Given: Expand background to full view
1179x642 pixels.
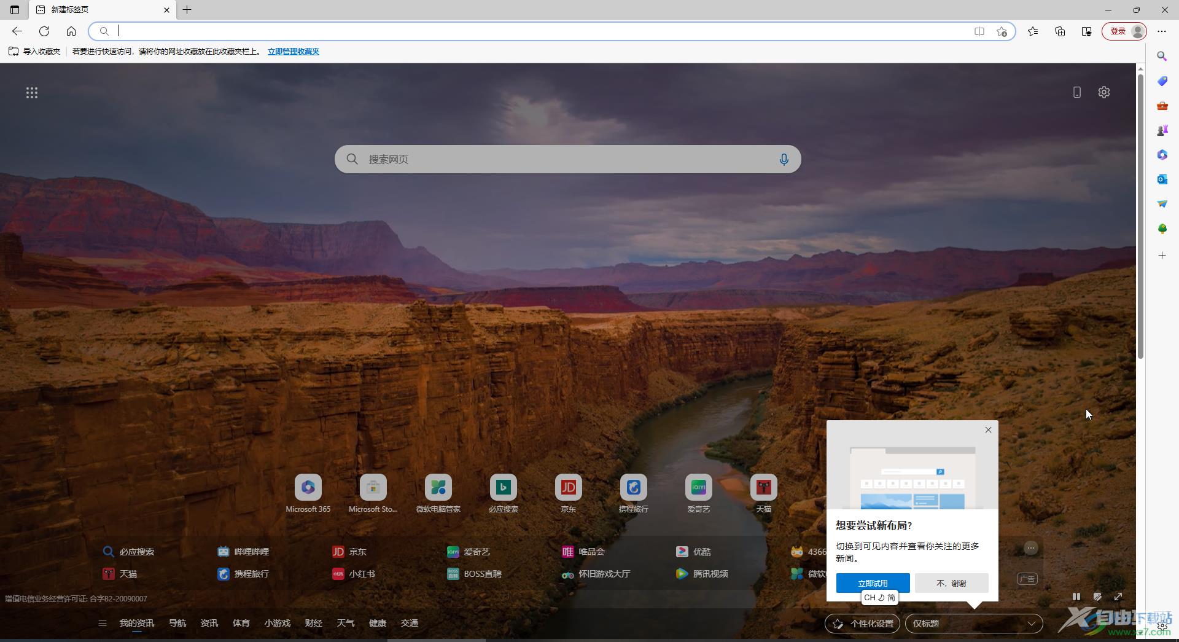Looking at the screenshot, I should [1118, 597].
